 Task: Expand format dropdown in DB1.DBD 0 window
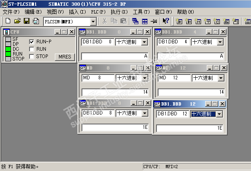[x=145, y=42]
